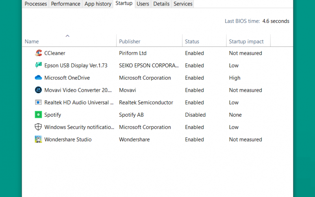Select Movavi Video Converter entry
Screen dimensions: 315x197
(x=78, y=90)
